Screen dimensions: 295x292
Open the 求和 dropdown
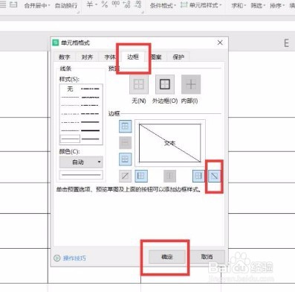click(x=239, y=5)
